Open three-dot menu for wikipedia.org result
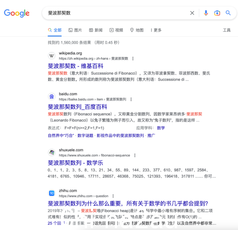This screenshot has width=238, height=230. click(133, 58)
